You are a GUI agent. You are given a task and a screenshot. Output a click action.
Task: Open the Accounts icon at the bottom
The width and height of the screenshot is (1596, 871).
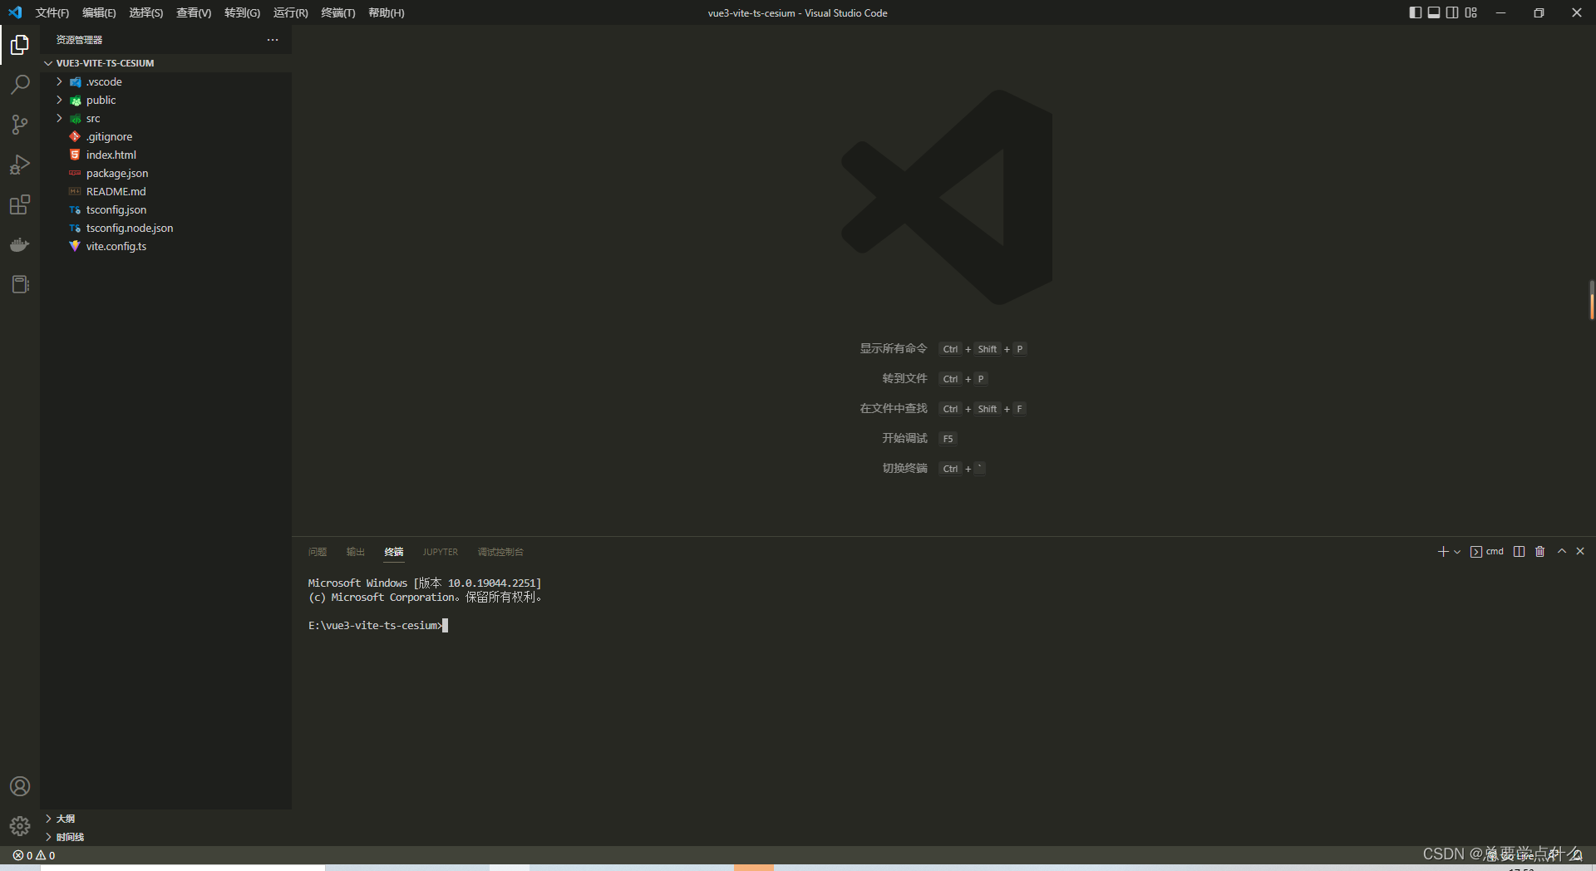pos(20,786)
